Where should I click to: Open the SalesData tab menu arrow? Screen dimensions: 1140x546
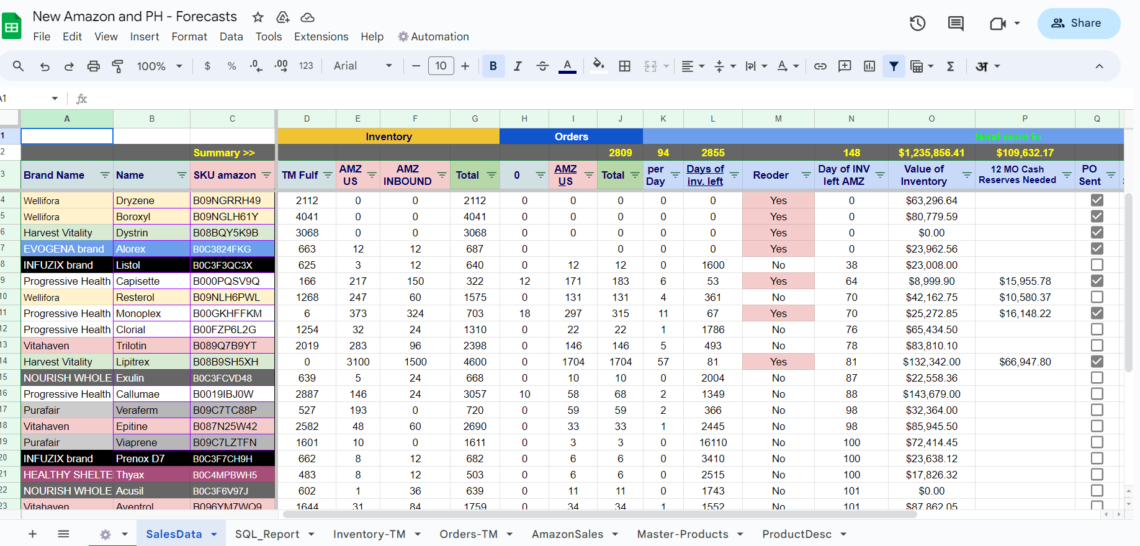(214, 534)
